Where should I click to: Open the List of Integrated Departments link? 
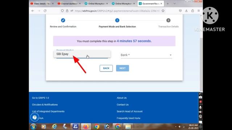click(x=48, y=112)
